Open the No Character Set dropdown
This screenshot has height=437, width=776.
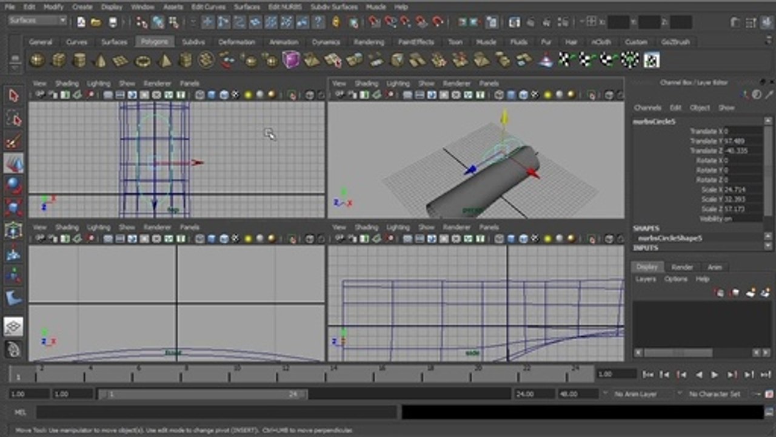(x=714, y=394)
